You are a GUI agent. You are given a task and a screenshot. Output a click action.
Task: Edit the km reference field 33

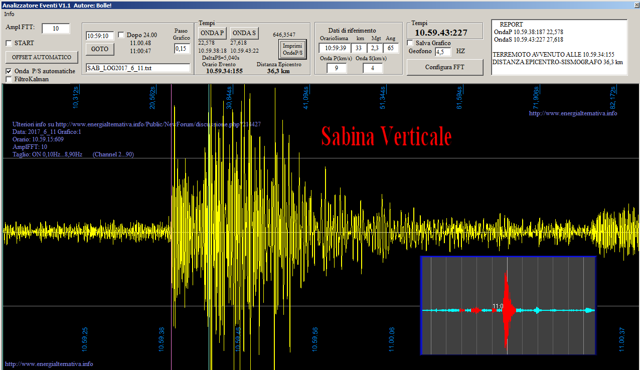click(359, 48)
